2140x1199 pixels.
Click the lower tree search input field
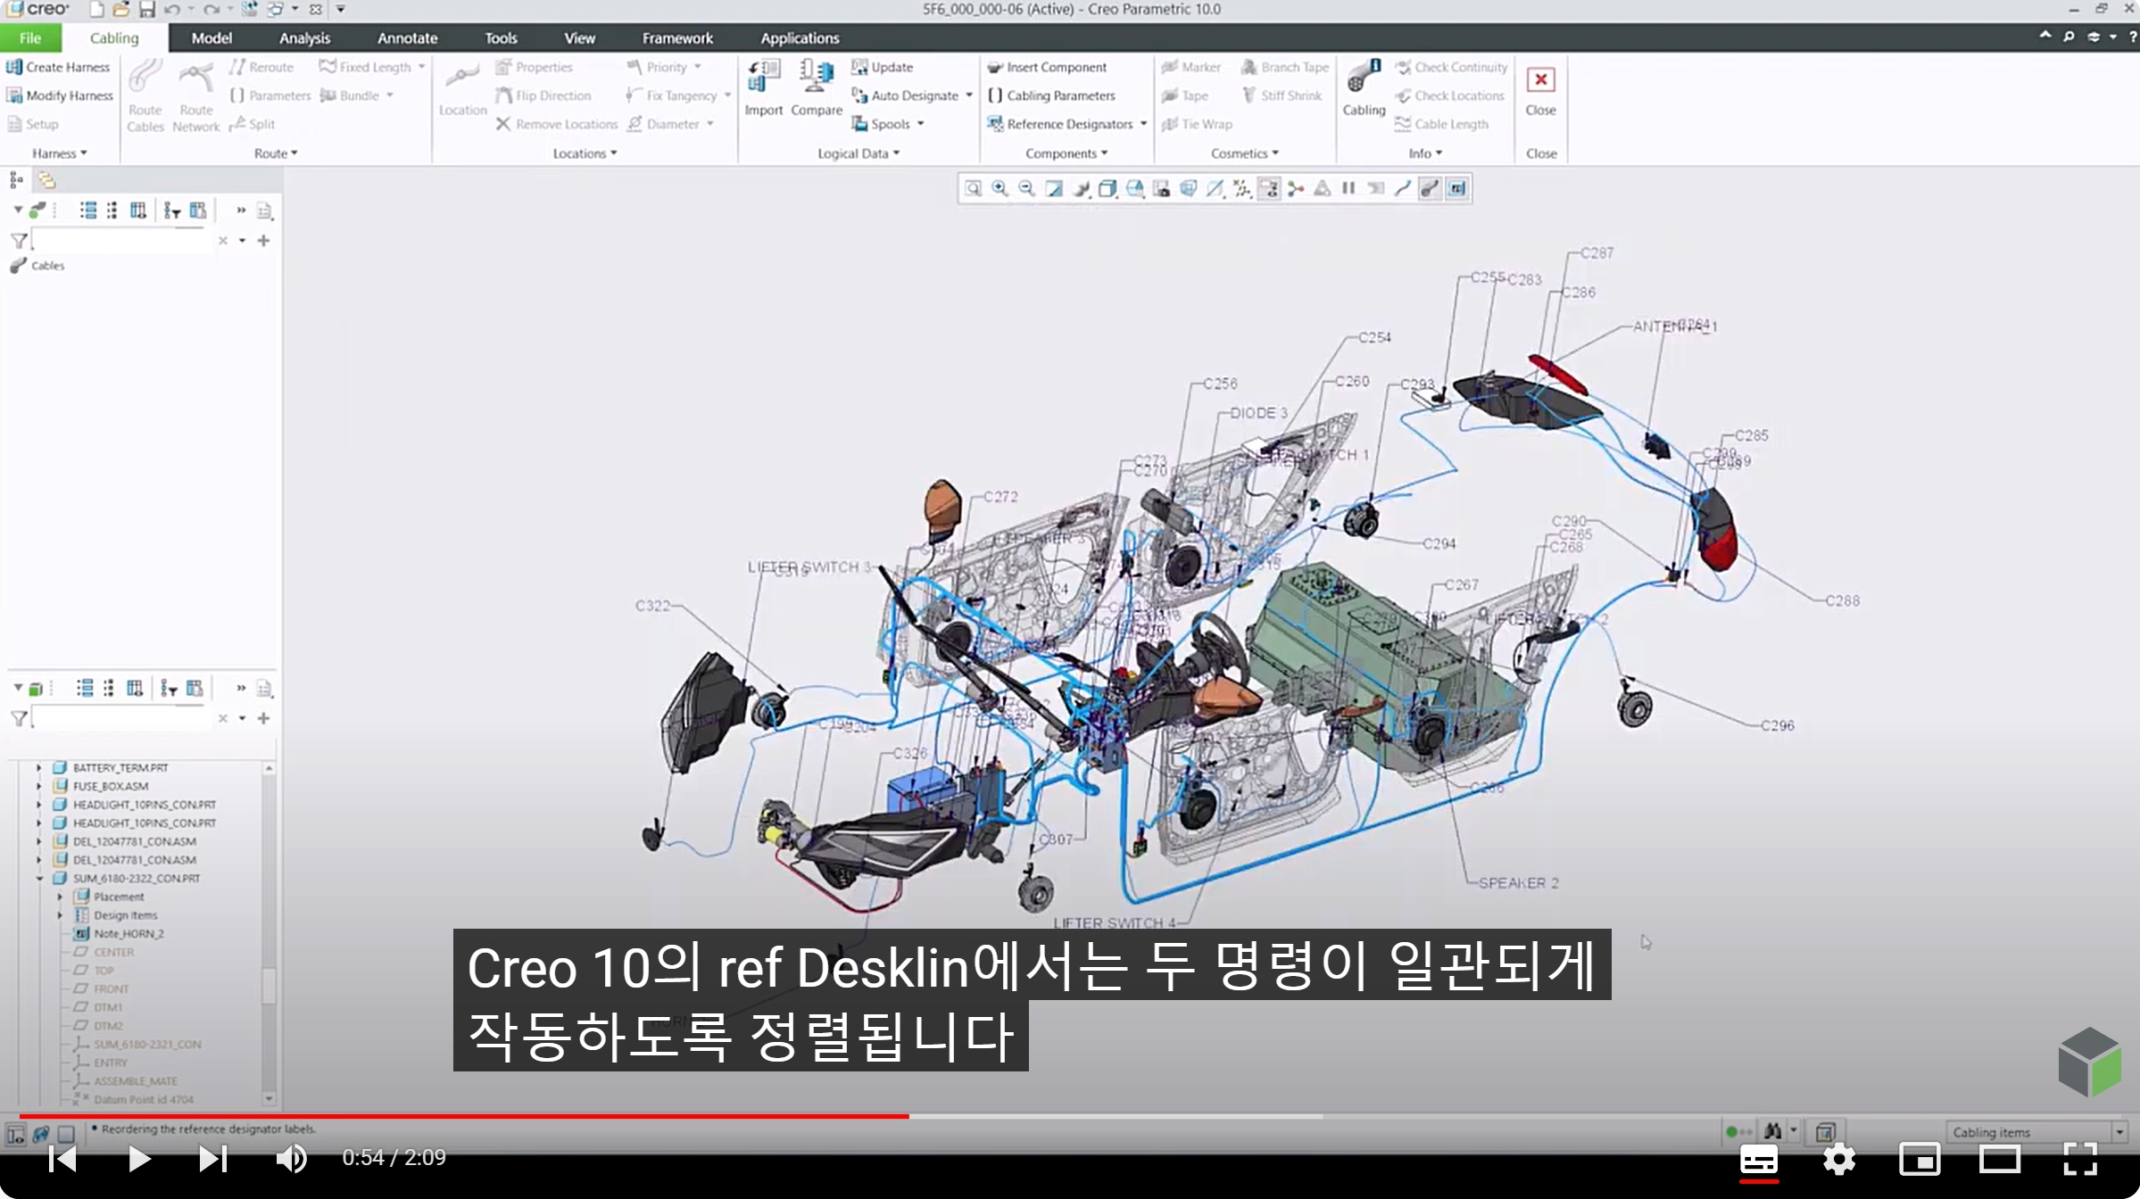click(x=124, y=718)
